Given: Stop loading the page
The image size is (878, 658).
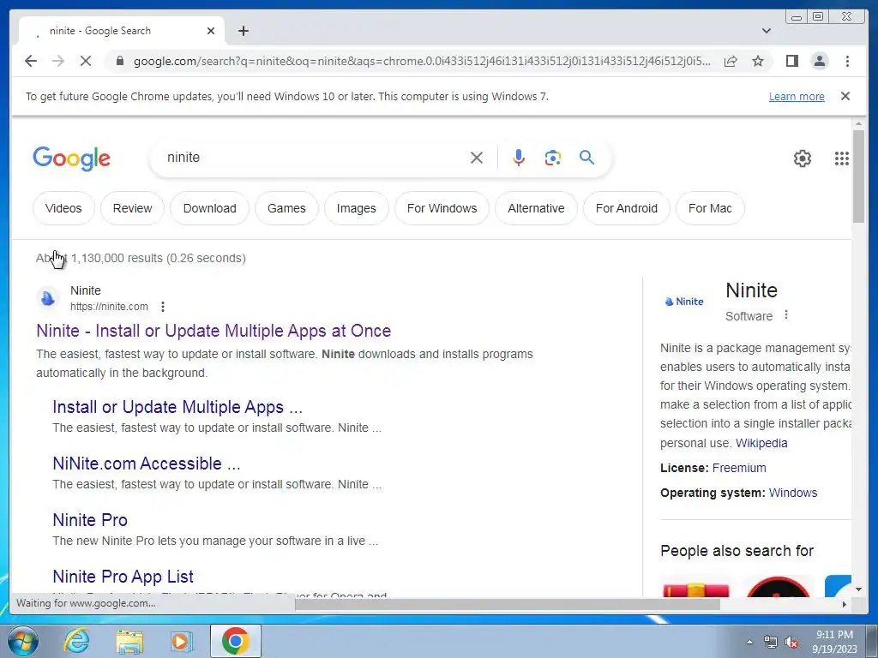Looking at the screenshot, I should 86,61.
